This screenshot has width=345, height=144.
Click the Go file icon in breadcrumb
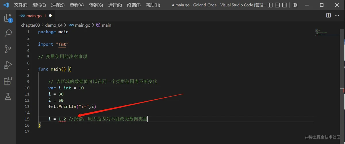point(71,25)
